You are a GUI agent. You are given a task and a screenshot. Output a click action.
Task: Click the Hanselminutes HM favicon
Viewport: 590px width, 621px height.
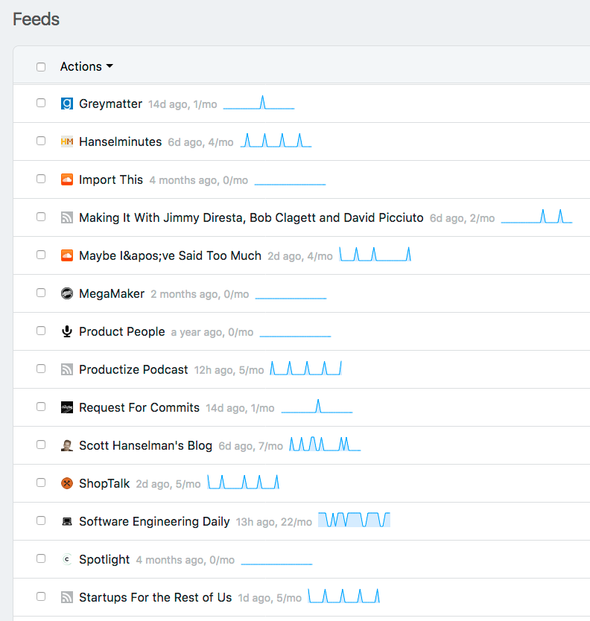point(67,141)
